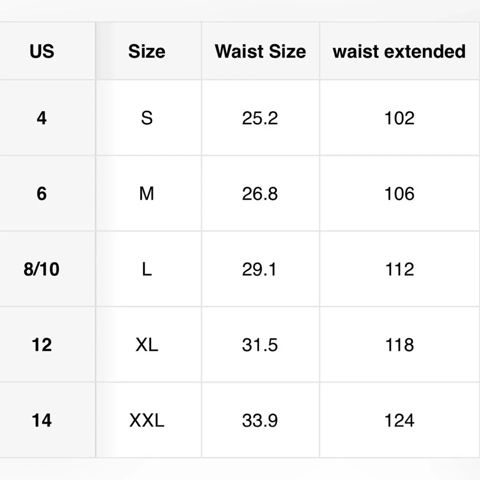480x480 pixels.
Task: Click the Size column header
Action: [147, 51]
